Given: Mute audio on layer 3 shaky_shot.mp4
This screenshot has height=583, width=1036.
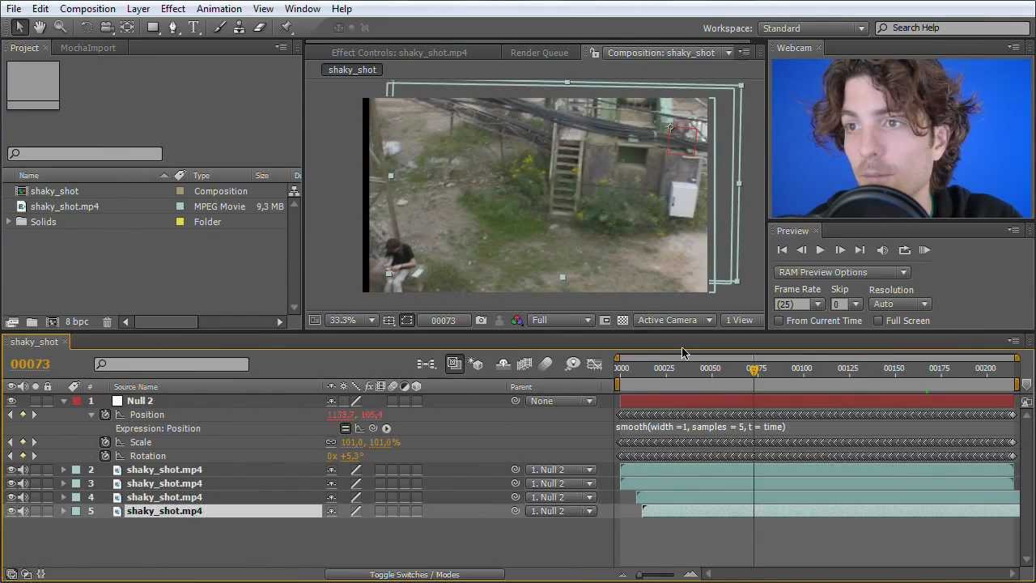Looking at the screenshot, I should click(23, 483).
